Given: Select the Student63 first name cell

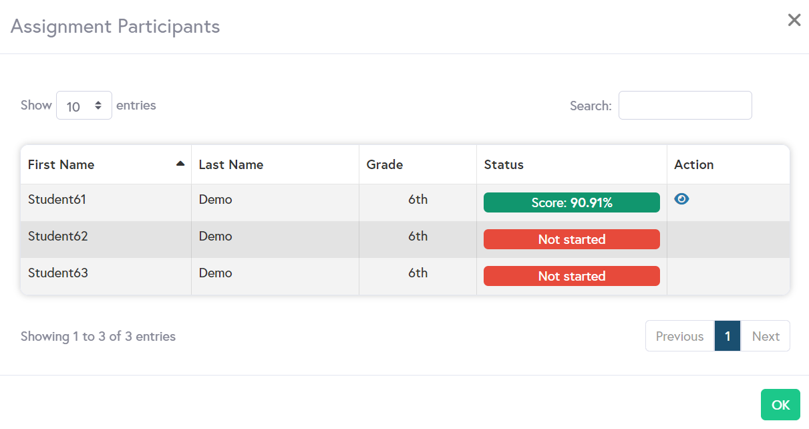Looking at the screenshot, I should pyautogui.click(x=57, y=273).
